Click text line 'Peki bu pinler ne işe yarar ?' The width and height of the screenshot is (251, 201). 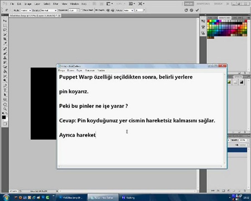pyautogui.click(x=93, y=106)
